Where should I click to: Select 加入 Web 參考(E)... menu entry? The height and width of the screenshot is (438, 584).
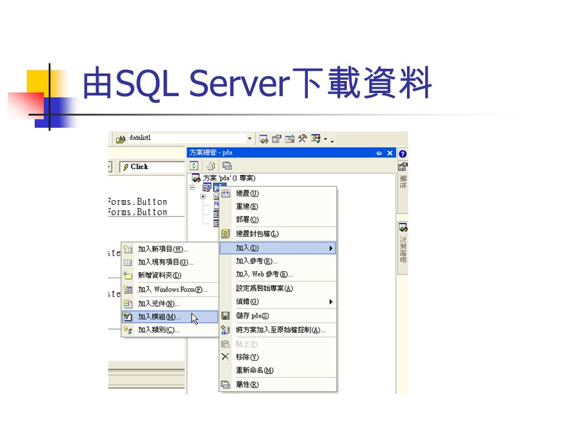(x=277, y=274)
